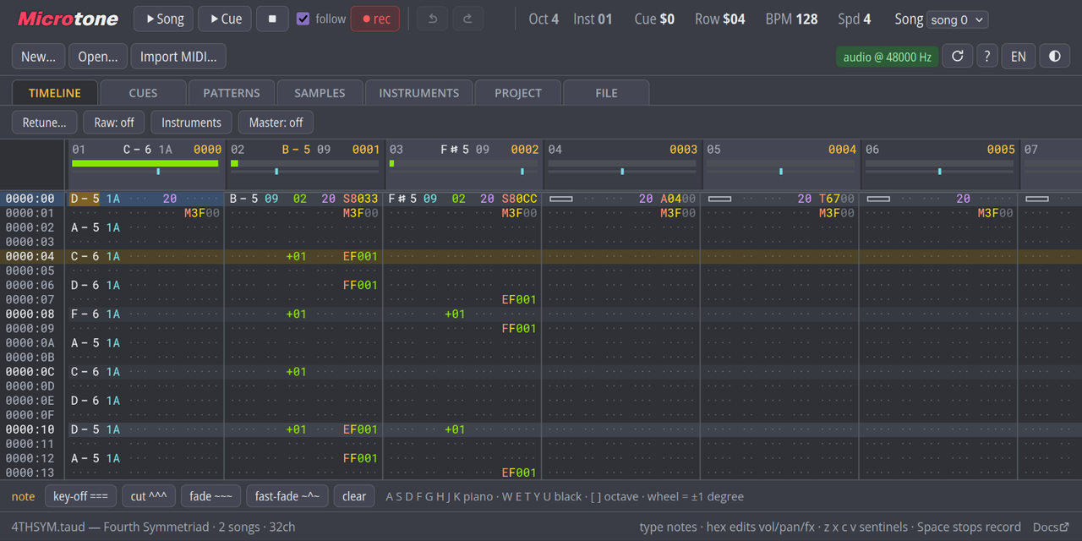Click the Instruments toolbar button
The height and width of the screenshot is (541, 1082).
click(x=191, y=123)
